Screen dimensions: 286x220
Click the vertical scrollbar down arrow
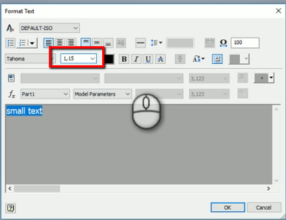point(276,181)
